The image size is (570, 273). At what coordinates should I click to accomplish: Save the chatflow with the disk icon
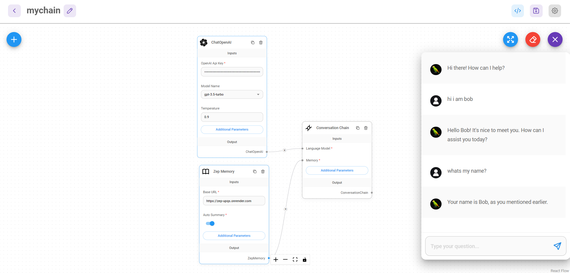click(536, 11)
